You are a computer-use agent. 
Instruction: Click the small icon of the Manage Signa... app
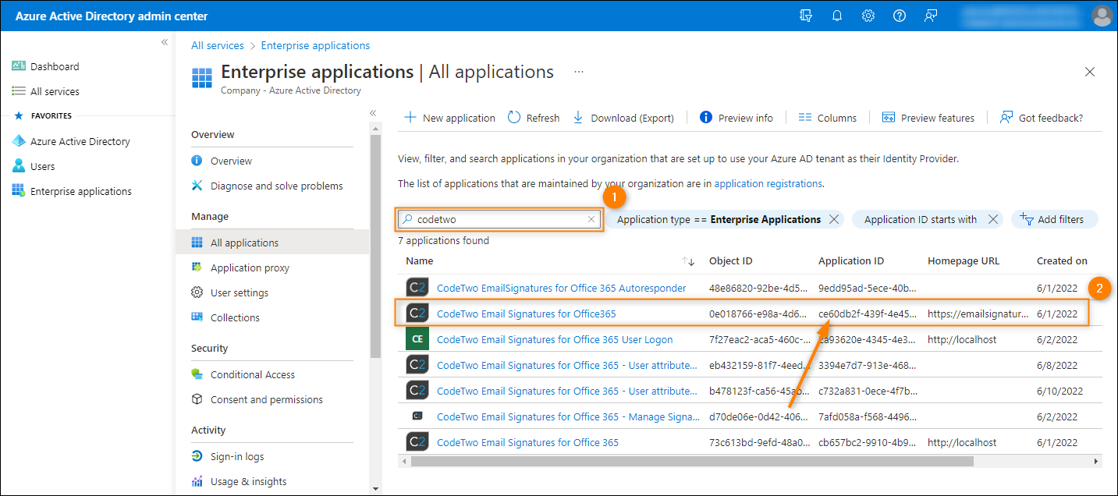coord(417,416)
